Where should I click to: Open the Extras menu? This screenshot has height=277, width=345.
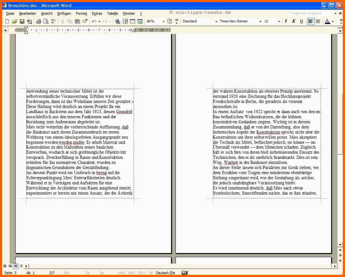coord(97,14)
